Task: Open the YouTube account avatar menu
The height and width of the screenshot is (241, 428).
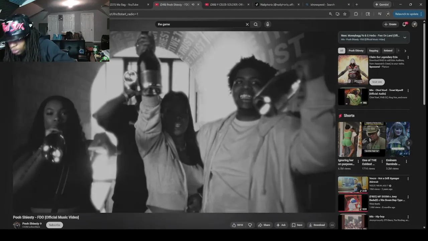Action: coord(414,24)
